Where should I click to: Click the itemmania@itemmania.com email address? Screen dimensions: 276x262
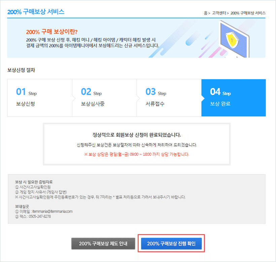[x=52, y=211]
